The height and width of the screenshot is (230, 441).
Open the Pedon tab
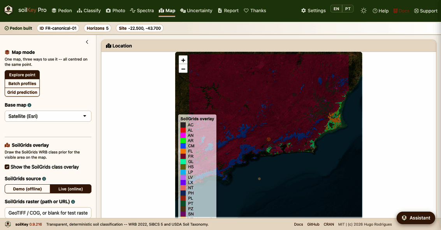click(62, 10)
